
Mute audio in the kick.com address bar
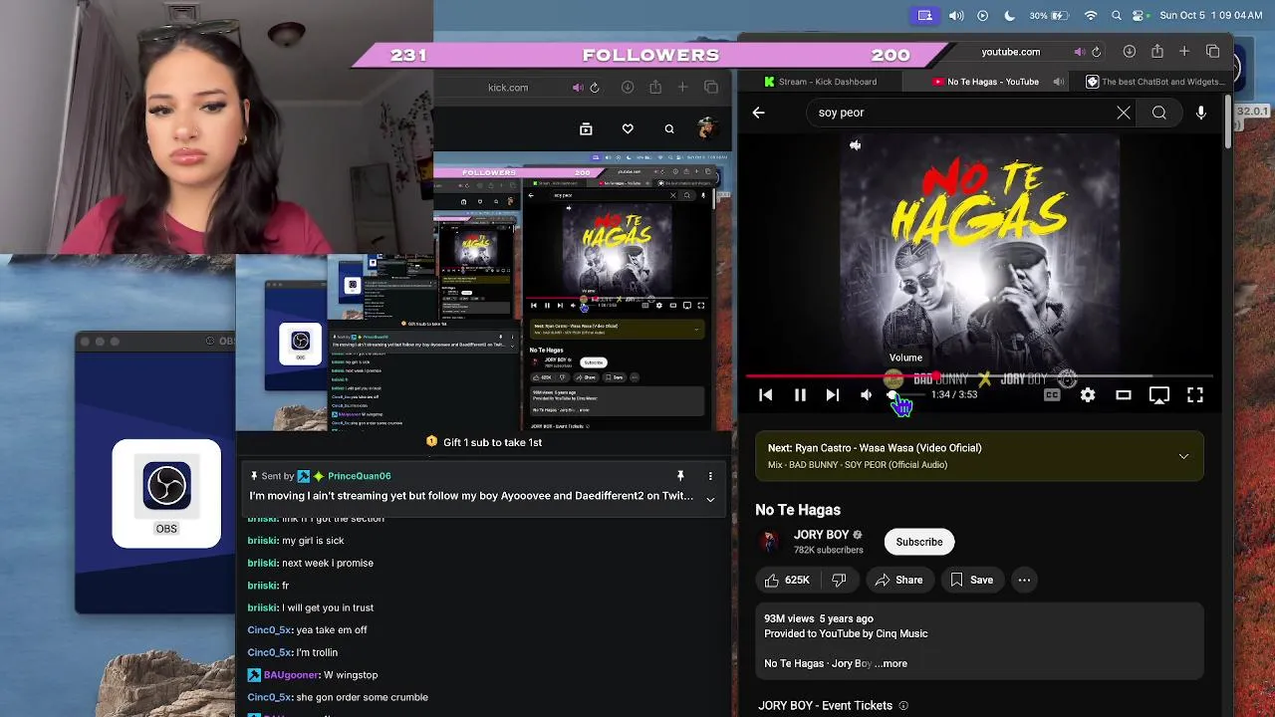click(x=577, y=88)
